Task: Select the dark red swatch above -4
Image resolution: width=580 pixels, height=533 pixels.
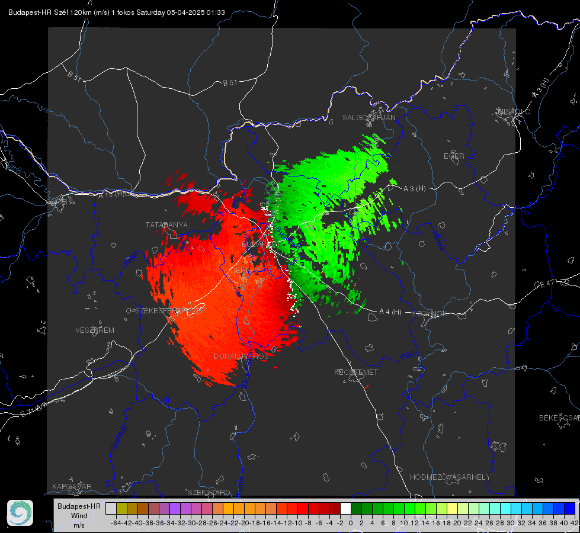Action: click(x=335, y=508)
